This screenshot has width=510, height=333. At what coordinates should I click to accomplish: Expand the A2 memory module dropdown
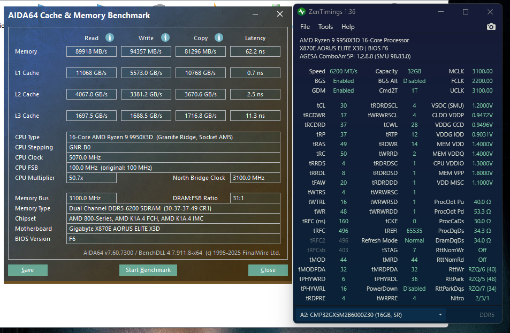[440, 315]
